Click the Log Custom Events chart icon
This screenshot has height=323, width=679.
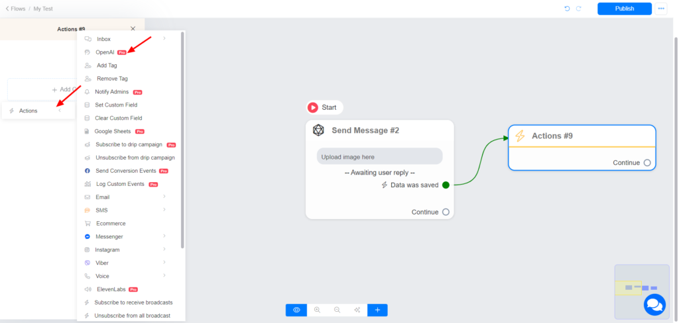pyautogui.click(x=88, y=184)
